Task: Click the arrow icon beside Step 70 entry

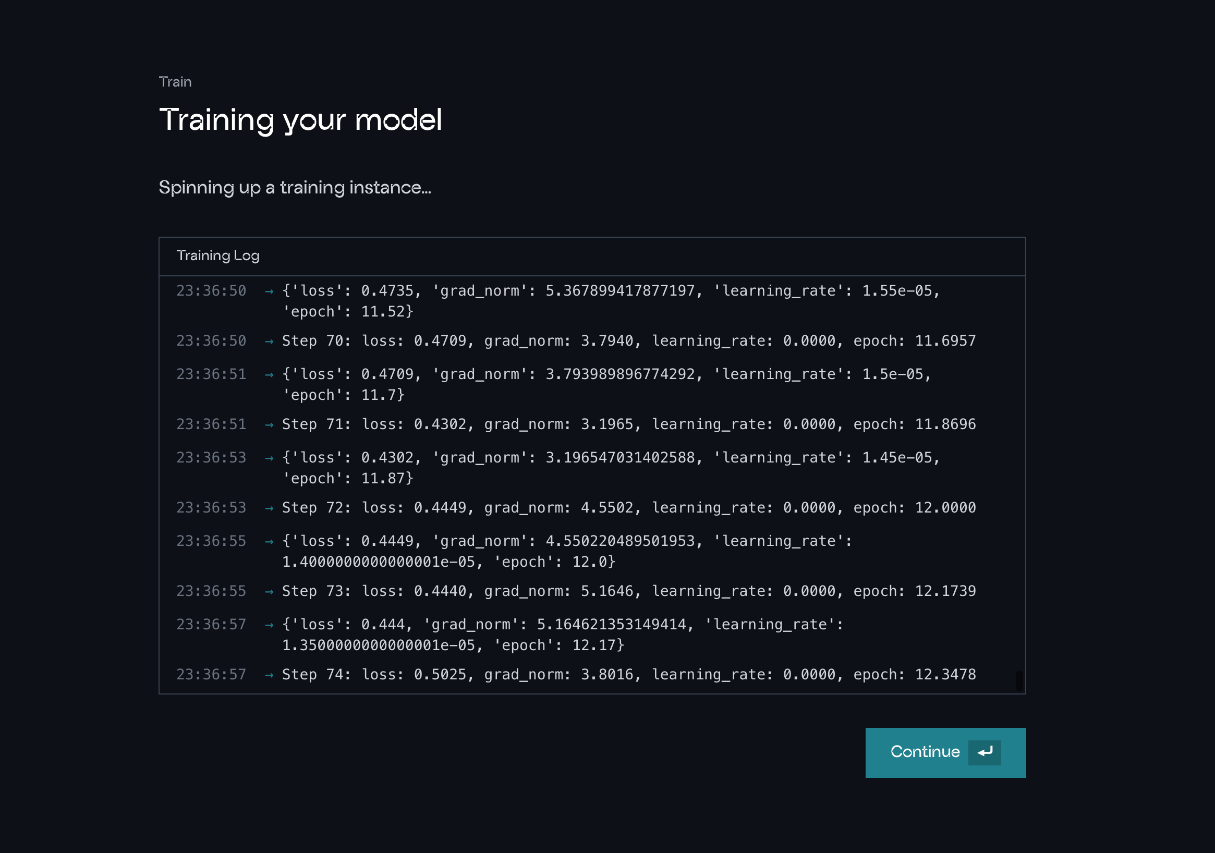Action: pos(269,342)
